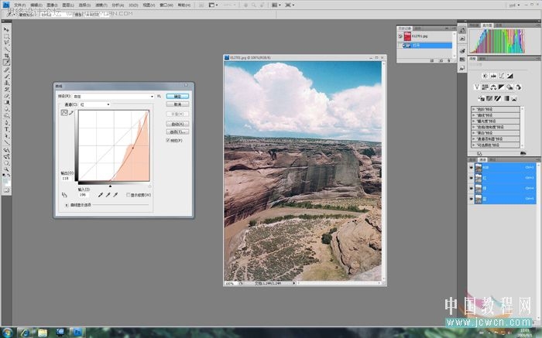This screenshot has width=542, height=338.
Task: Select the Move tool at toolbox top
Action: tap(6, 29)
